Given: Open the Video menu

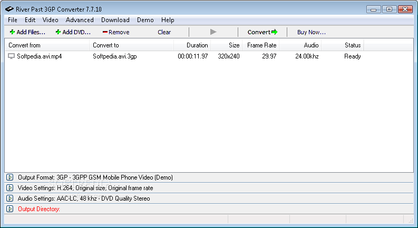Looking at the screenshot, I should click(51, 20).
